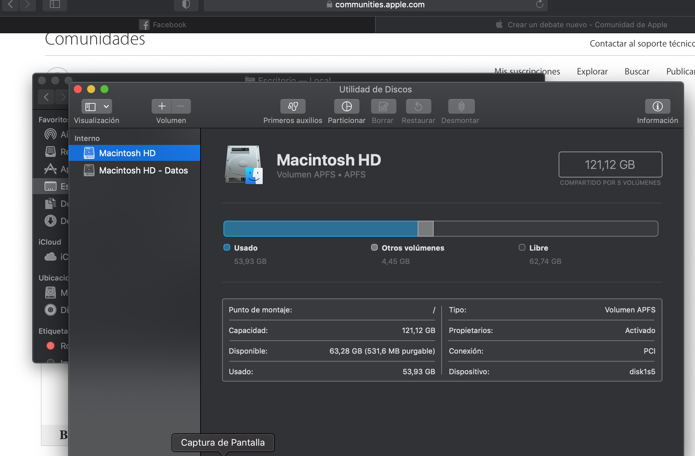This screenshot has width=695, height=456.
Task: Select Macintosh HD - Datos volume
Action: pyautogui.click(x=143, y=171)
